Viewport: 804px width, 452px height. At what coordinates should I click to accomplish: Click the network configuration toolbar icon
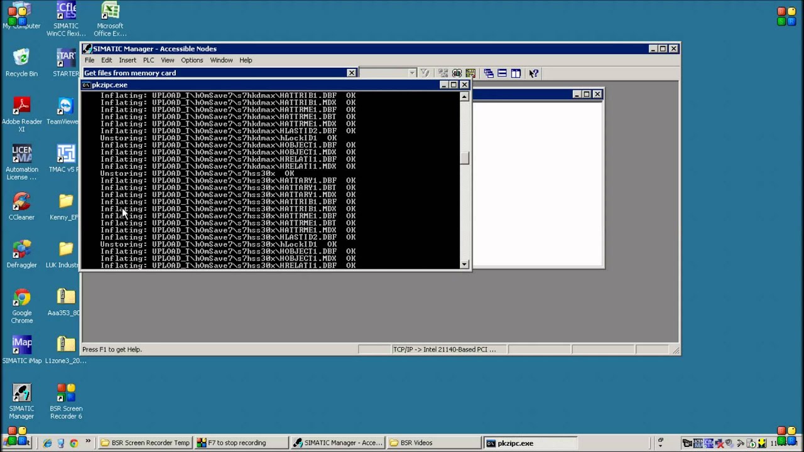click(x=443, y=73)
